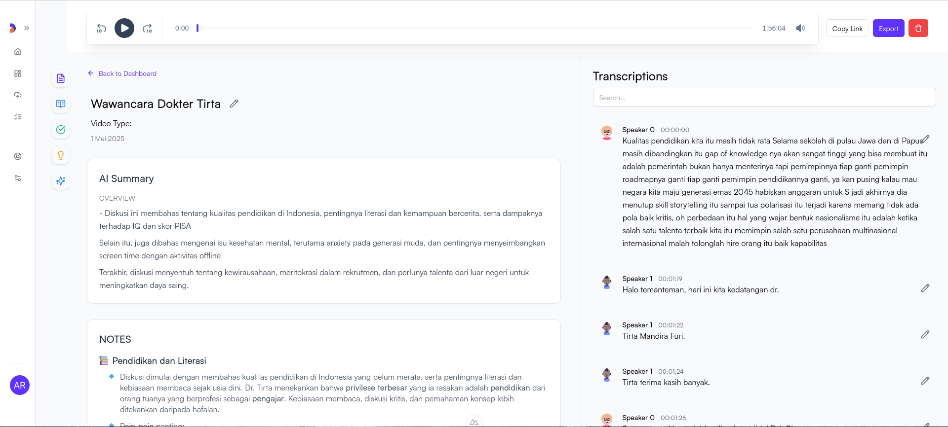Screen dimensions: 948x427
Task: Mute the audio volume speaker icon
Action: [800, 28]
